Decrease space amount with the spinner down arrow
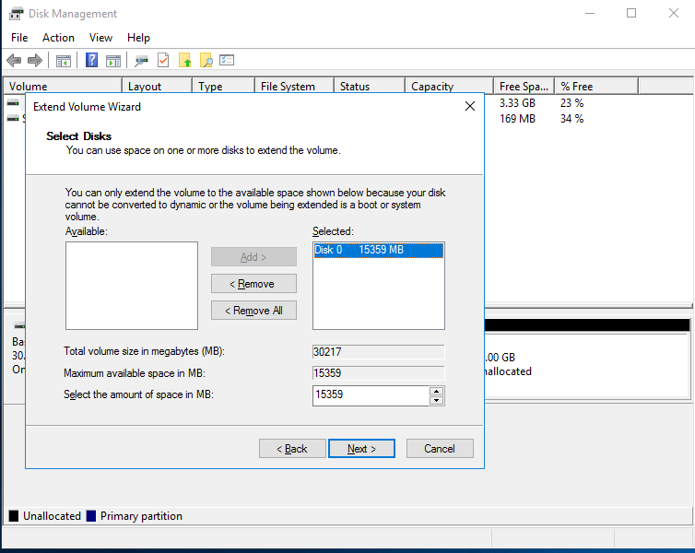This screenshot has width=695, height=553. [x=437, y=400]
